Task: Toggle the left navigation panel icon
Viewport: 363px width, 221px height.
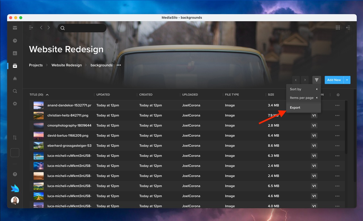Action: pyautogui.click(x=31, y=27)
